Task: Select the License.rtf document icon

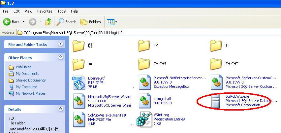Action: point(78,83)
